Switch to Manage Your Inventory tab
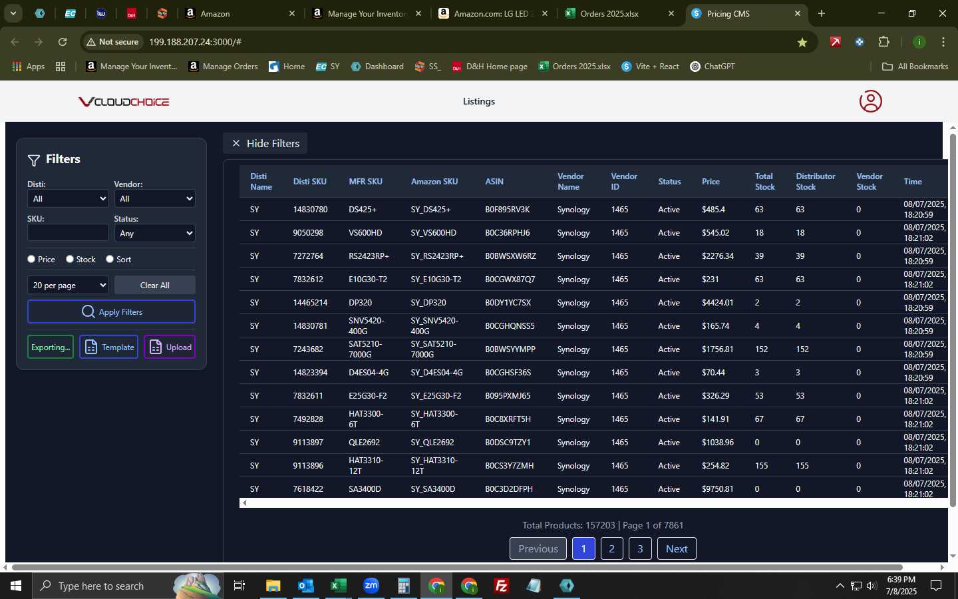Image resolution: width=958 pixels, height=599 pixels. click(367, 13)
